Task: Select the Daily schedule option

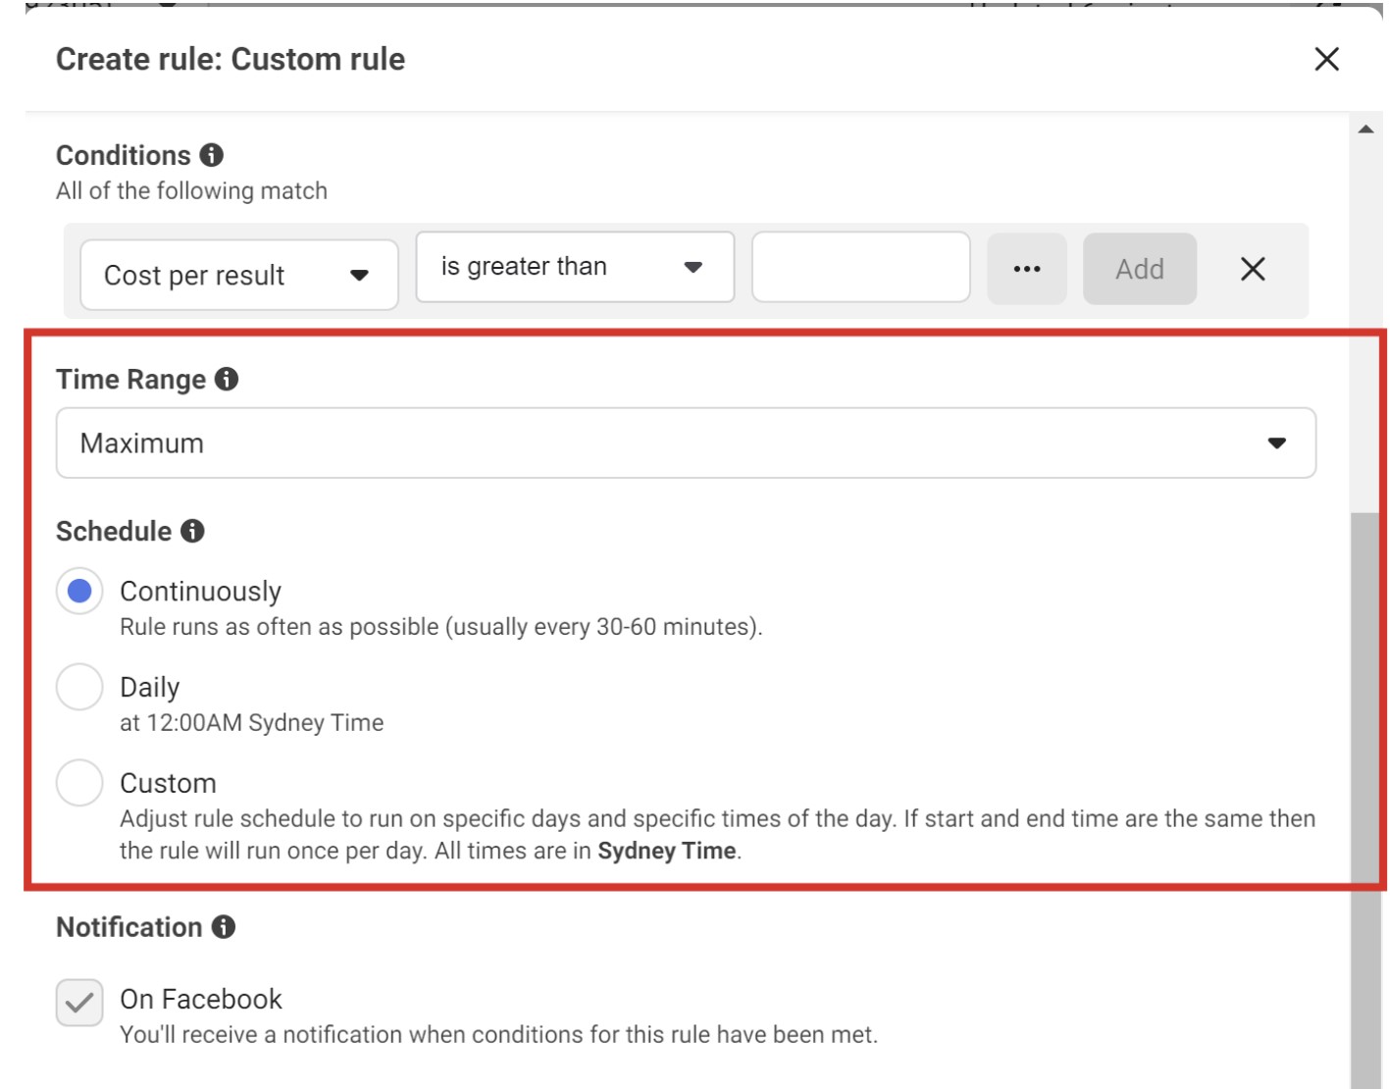Action: pyautogui.click(x=78, y=688)
